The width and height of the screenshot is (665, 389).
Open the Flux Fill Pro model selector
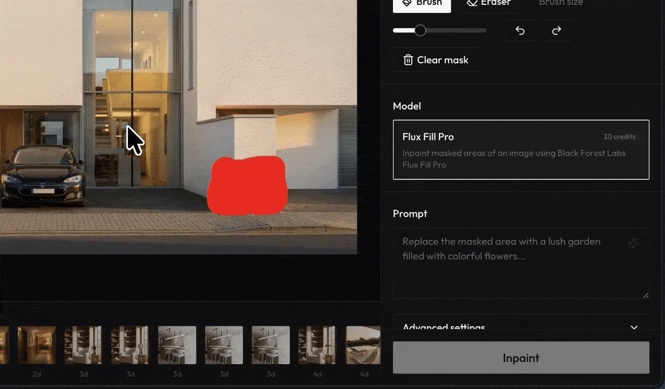(x=521, y=150)
